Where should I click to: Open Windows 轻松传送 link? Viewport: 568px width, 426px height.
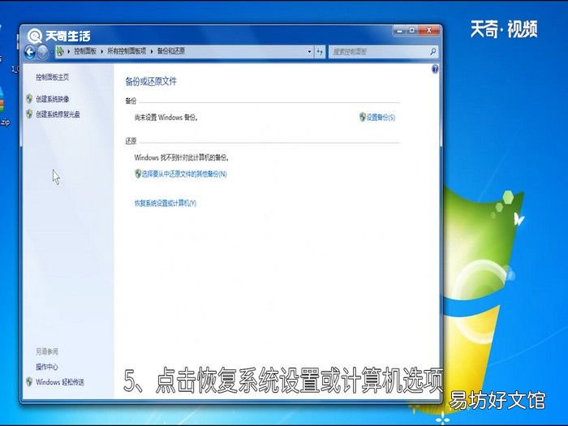[60, 382]
